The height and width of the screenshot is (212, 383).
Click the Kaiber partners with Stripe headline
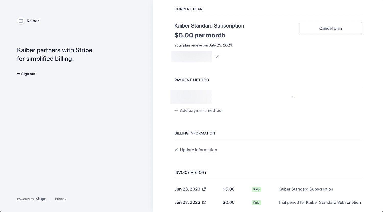55,54
